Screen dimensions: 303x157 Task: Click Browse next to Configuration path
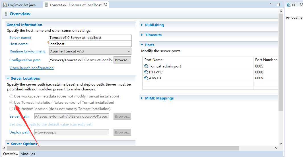(122, 60)
